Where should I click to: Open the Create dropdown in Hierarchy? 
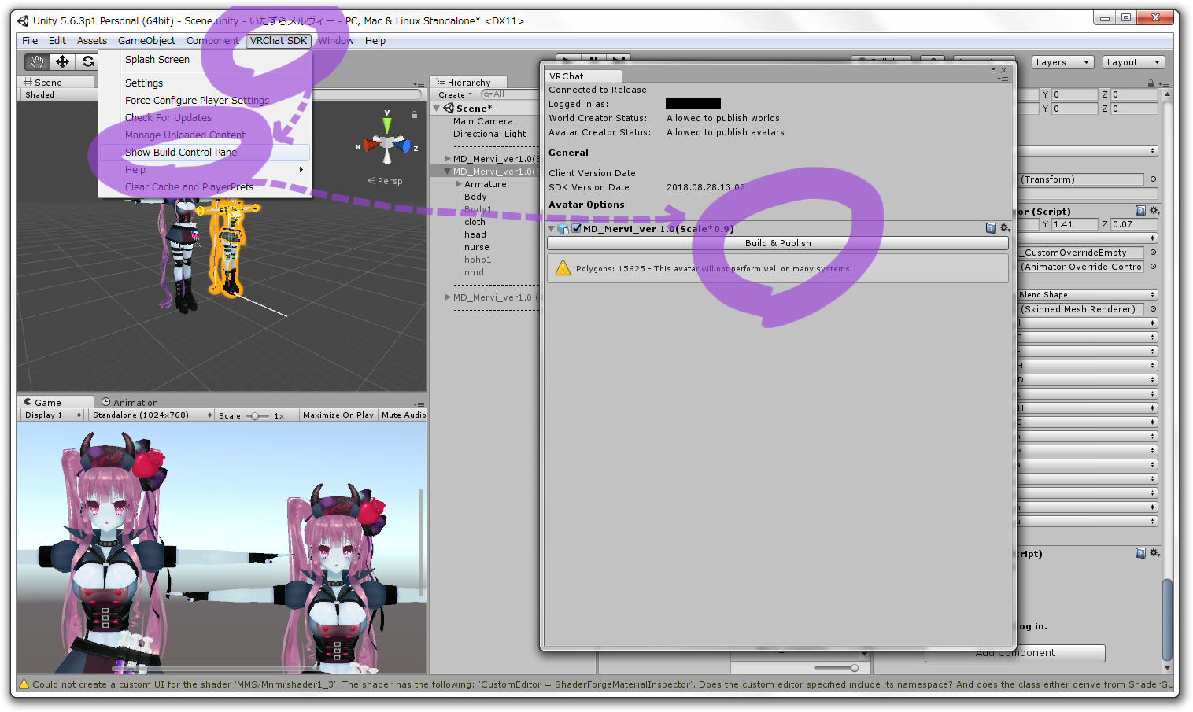tap(455, 95)
